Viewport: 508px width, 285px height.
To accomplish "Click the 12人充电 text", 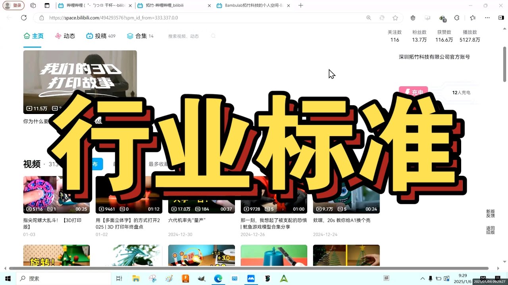I will 461,93.
